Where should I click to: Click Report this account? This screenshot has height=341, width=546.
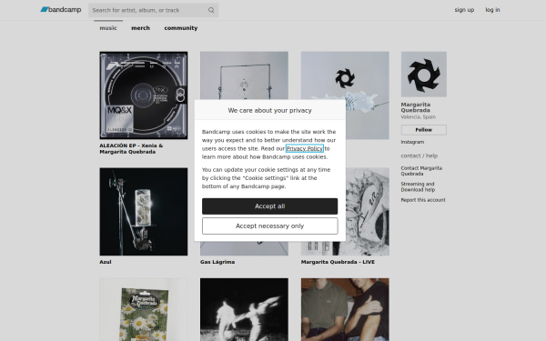(423, 200)
